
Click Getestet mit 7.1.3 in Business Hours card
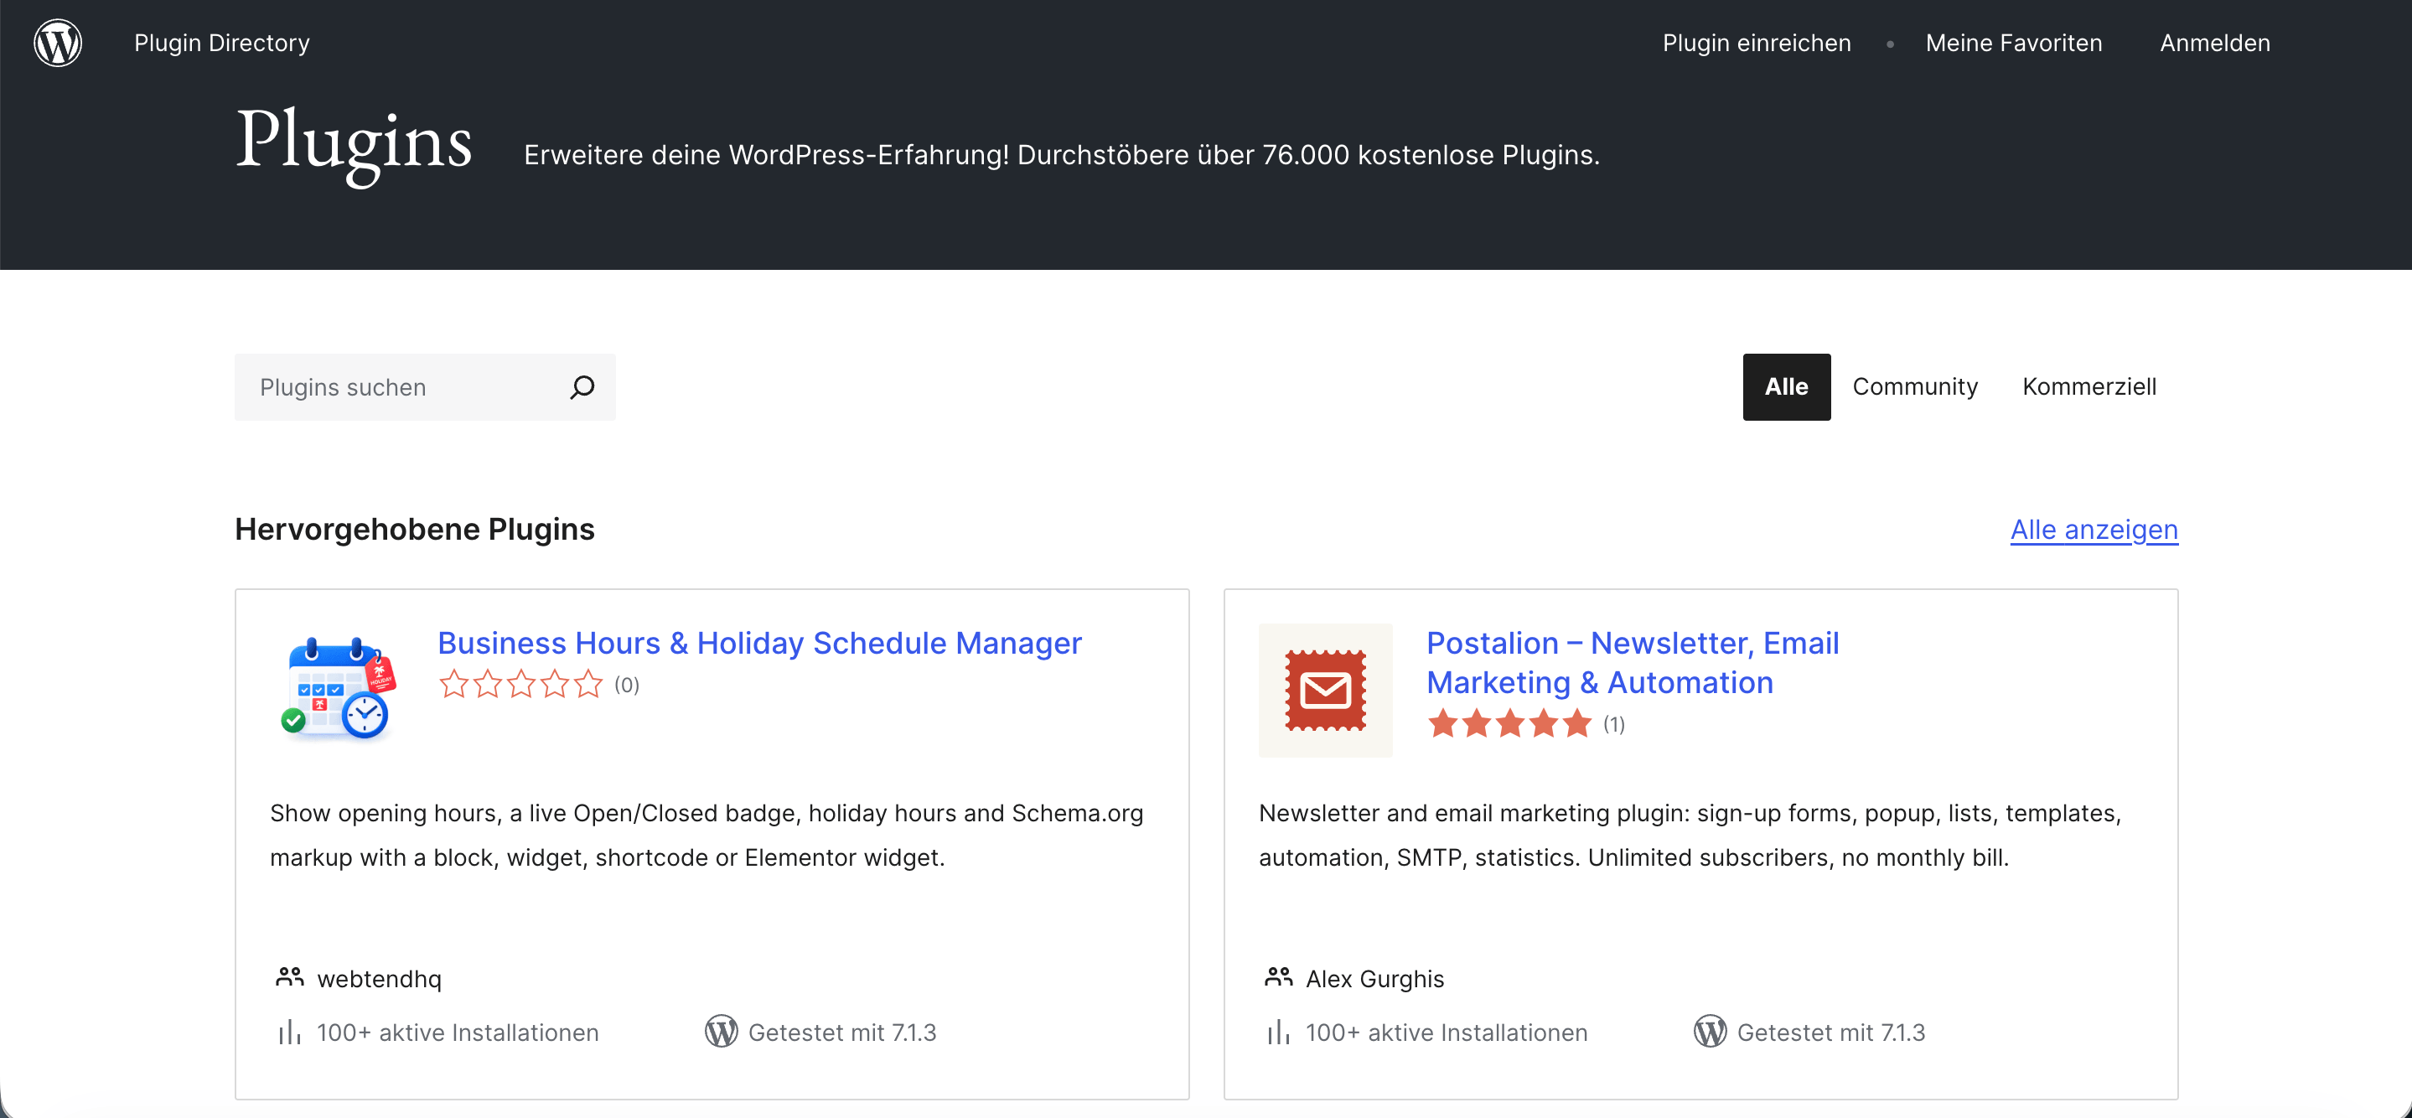click(841, 1033)
